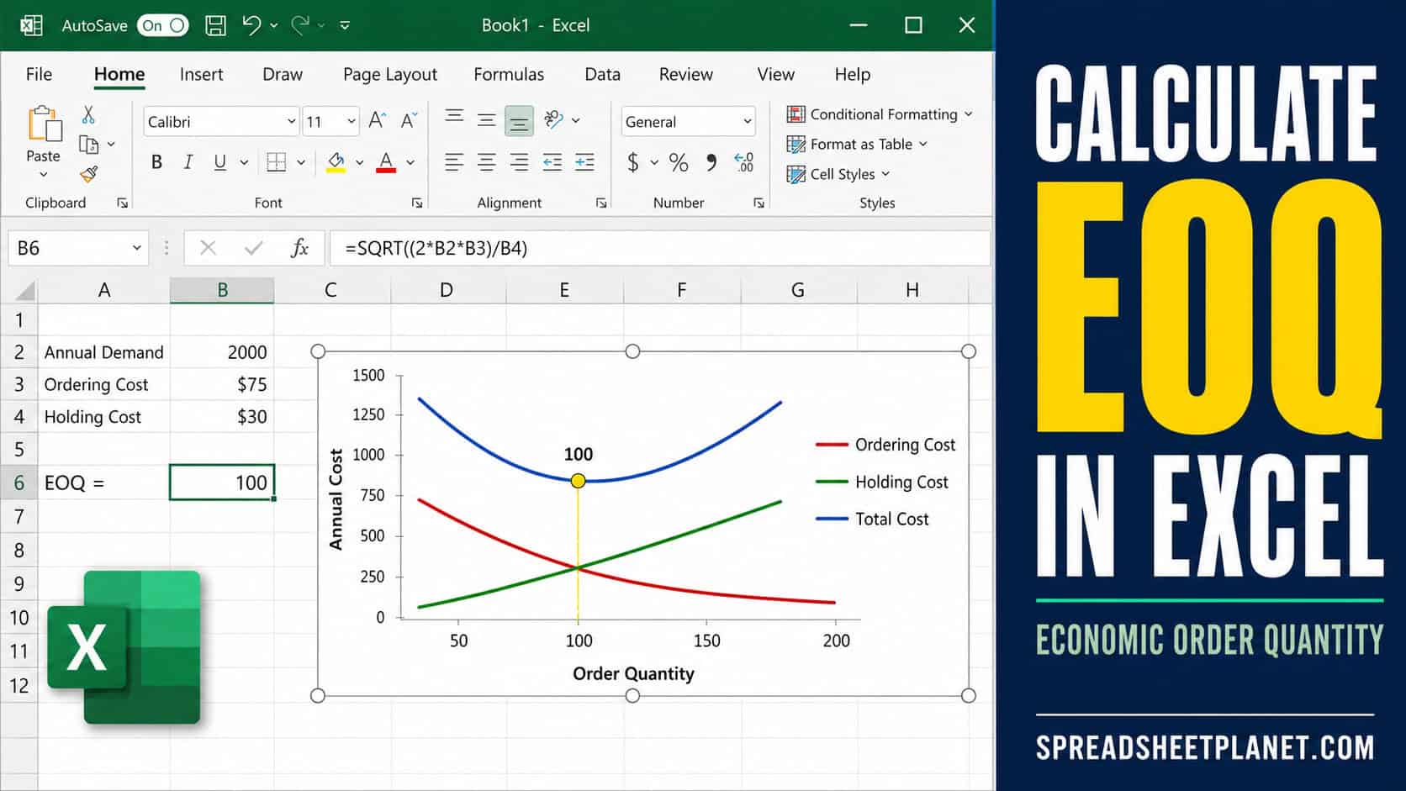
Task: Click the Align Right icon
Action: coord(519,162)
